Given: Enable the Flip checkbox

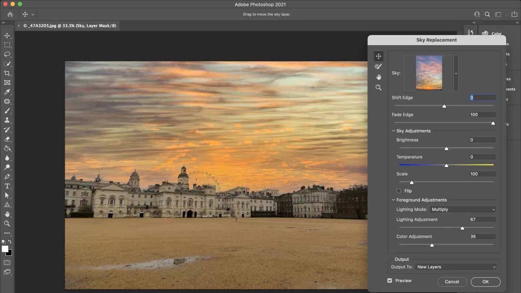Looking at the screenshot, I should pos(399,191).
